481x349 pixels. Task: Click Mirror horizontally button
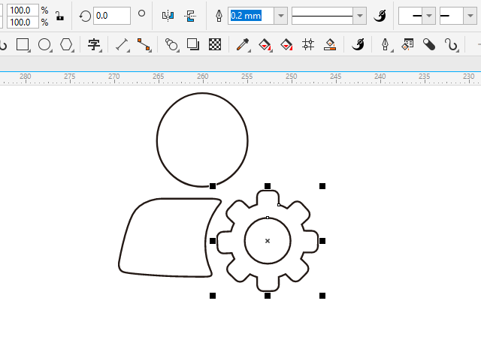[x=168, y=16]
